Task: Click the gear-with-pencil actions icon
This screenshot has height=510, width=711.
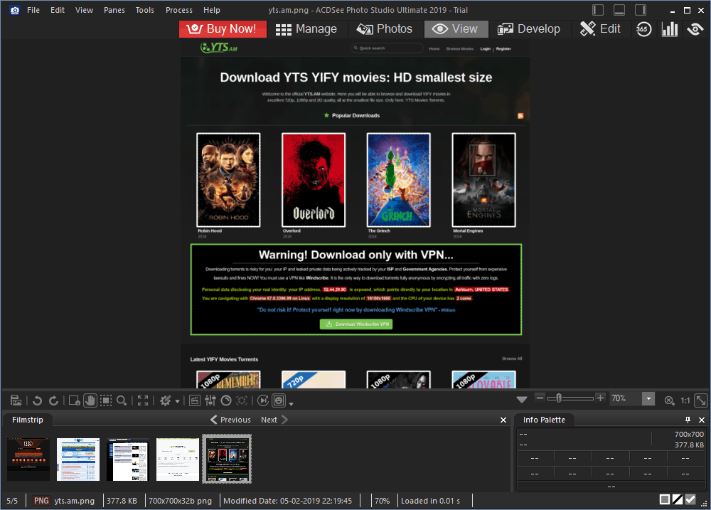Action: click(166, 400)
